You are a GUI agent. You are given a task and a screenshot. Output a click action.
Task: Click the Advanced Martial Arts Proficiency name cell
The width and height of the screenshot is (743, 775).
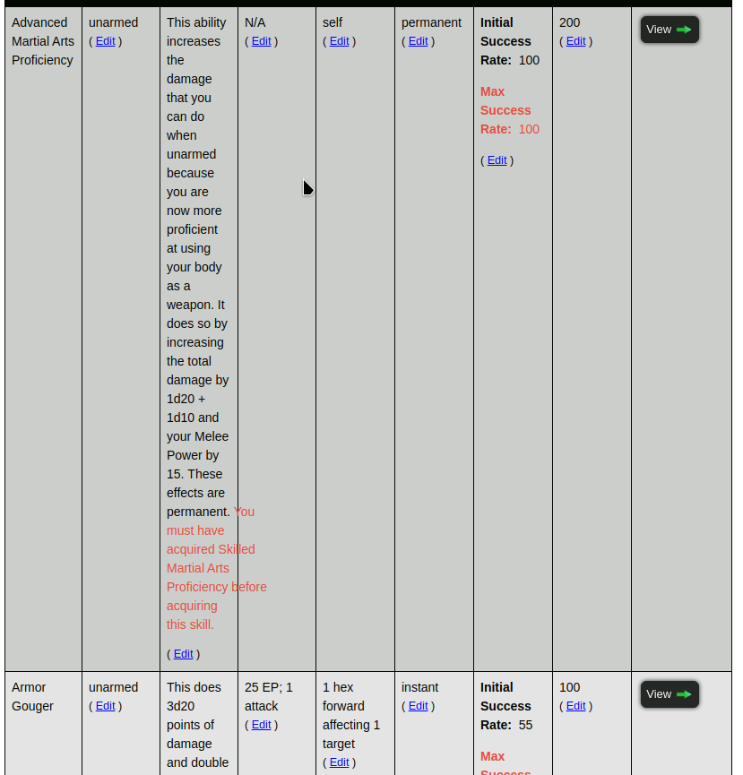42,41
